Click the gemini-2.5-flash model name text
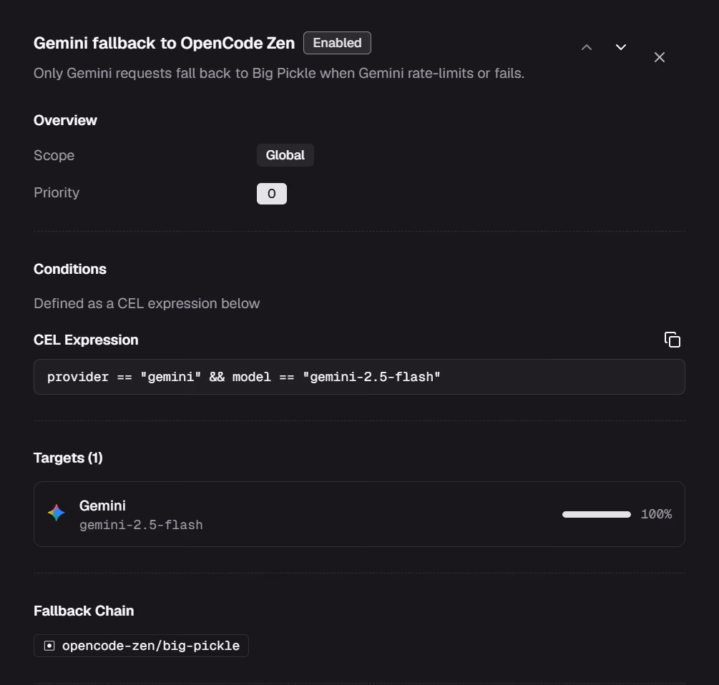Image resolution: width=719 pixels, height=685 pixels. point(141,525)
